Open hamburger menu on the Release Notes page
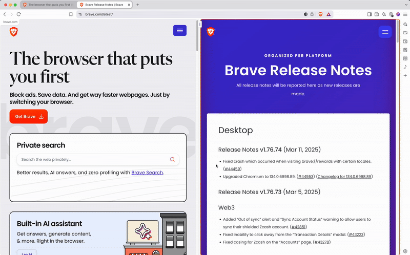 point(385,32)
